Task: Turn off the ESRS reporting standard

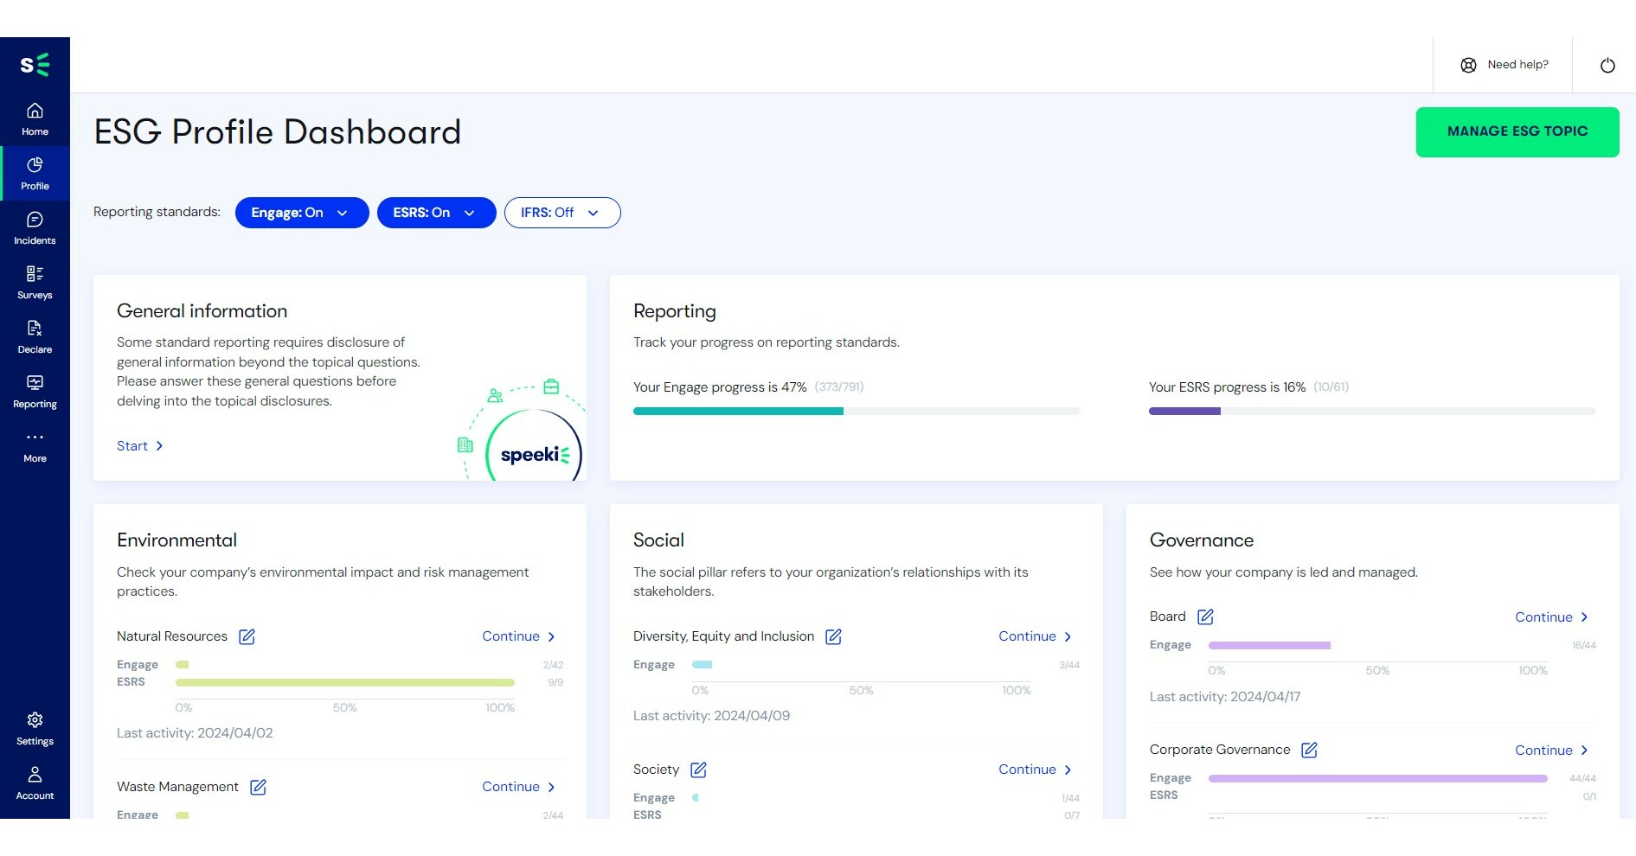Action: pyautogui.click(x=421, y=212)
